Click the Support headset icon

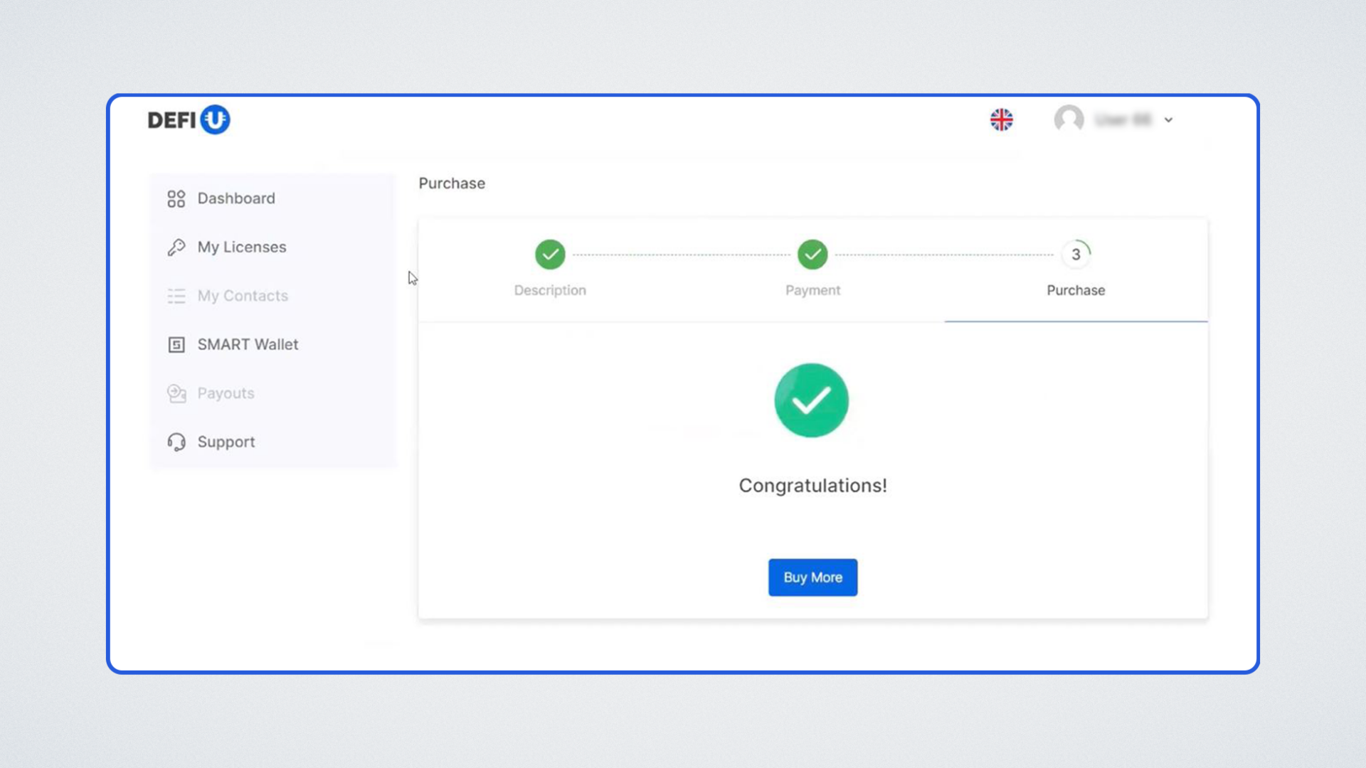pos(176,442)
